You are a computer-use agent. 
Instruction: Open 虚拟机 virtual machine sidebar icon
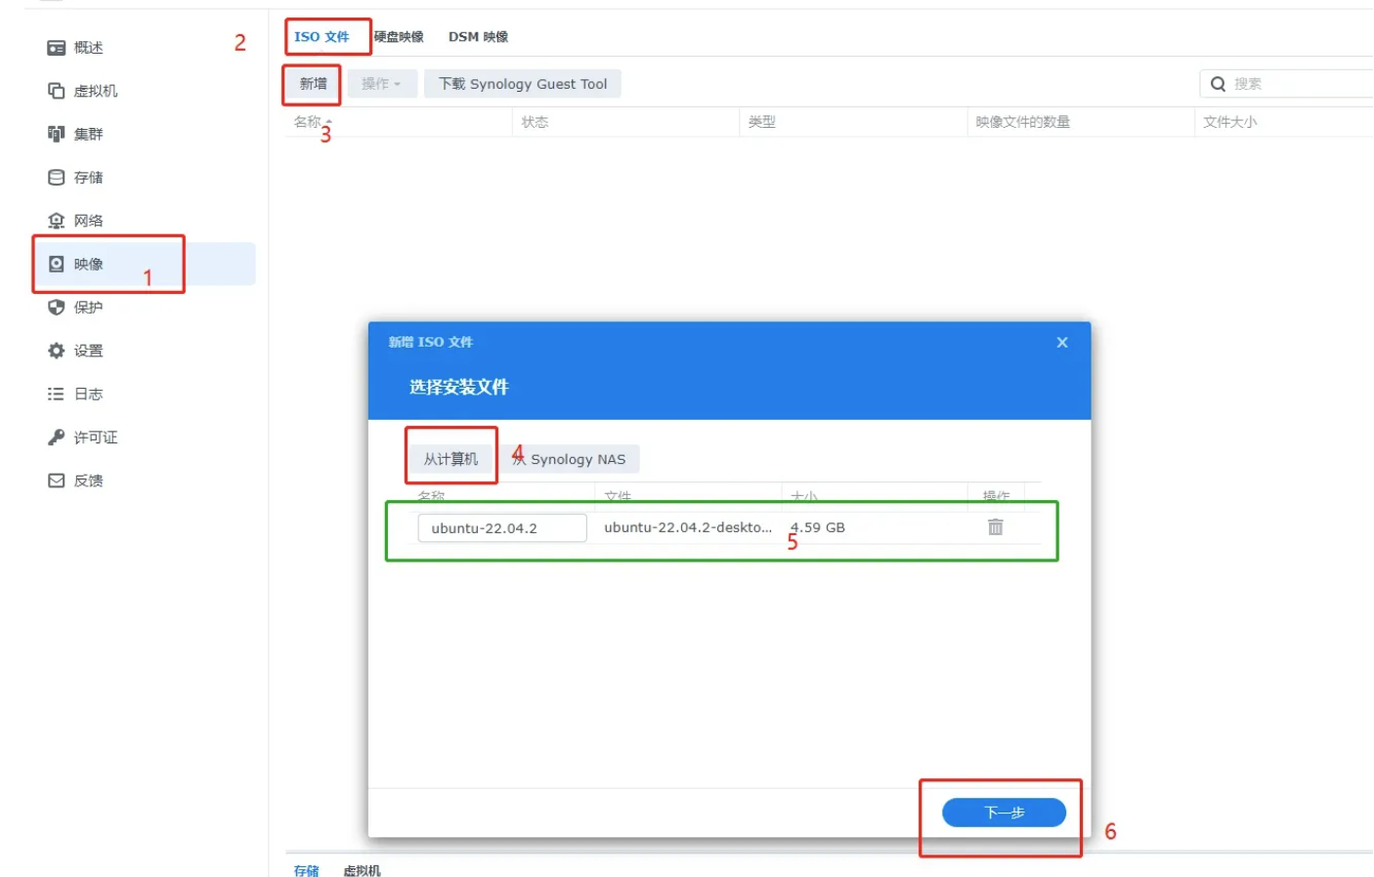coord(57,91)
